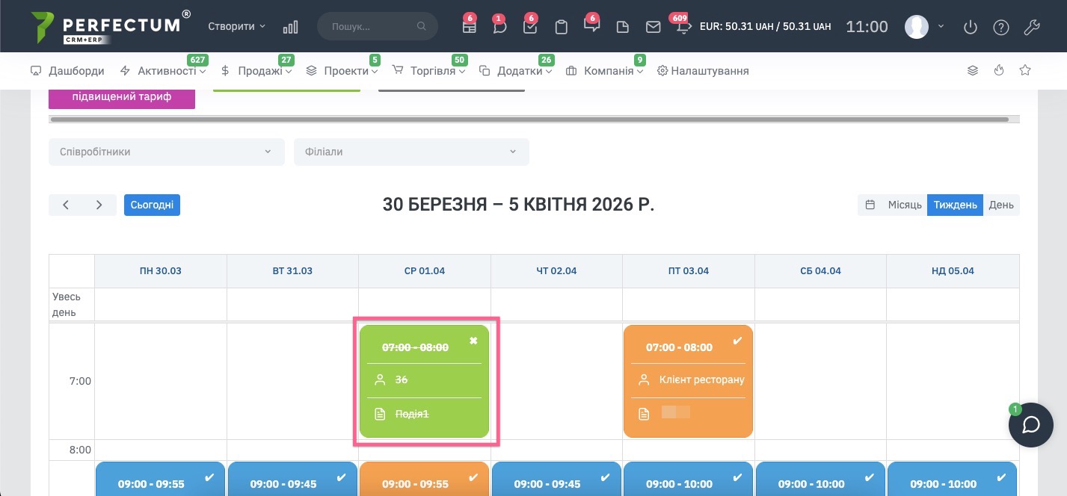The image size is (1067, 496).
Task: Open the help question mark icon
Action: tap(1000, 28)
